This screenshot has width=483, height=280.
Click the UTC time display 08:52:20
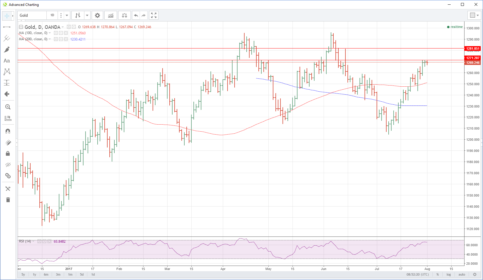tap(418, 274)
